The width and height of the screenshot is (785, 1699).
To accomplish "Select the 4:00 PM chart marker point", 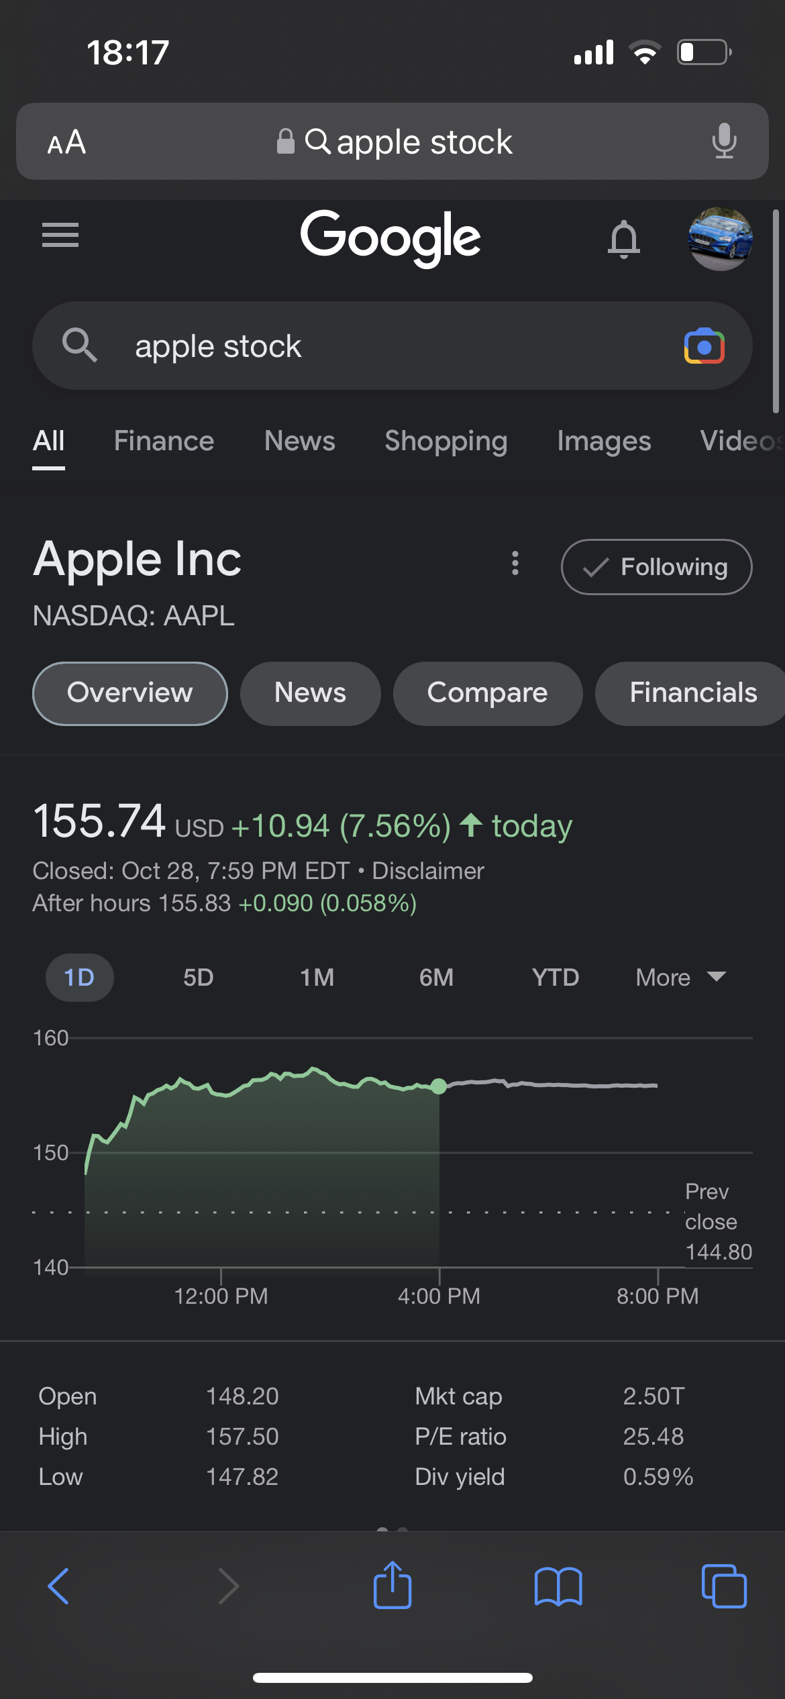I will [x=439, y=1086].
